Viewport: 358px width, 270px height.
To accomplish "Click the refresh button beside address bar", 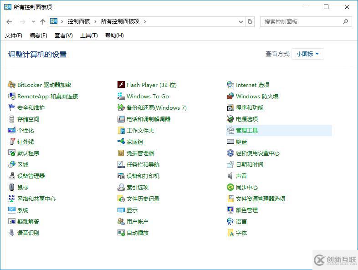I will click(250, 22).
